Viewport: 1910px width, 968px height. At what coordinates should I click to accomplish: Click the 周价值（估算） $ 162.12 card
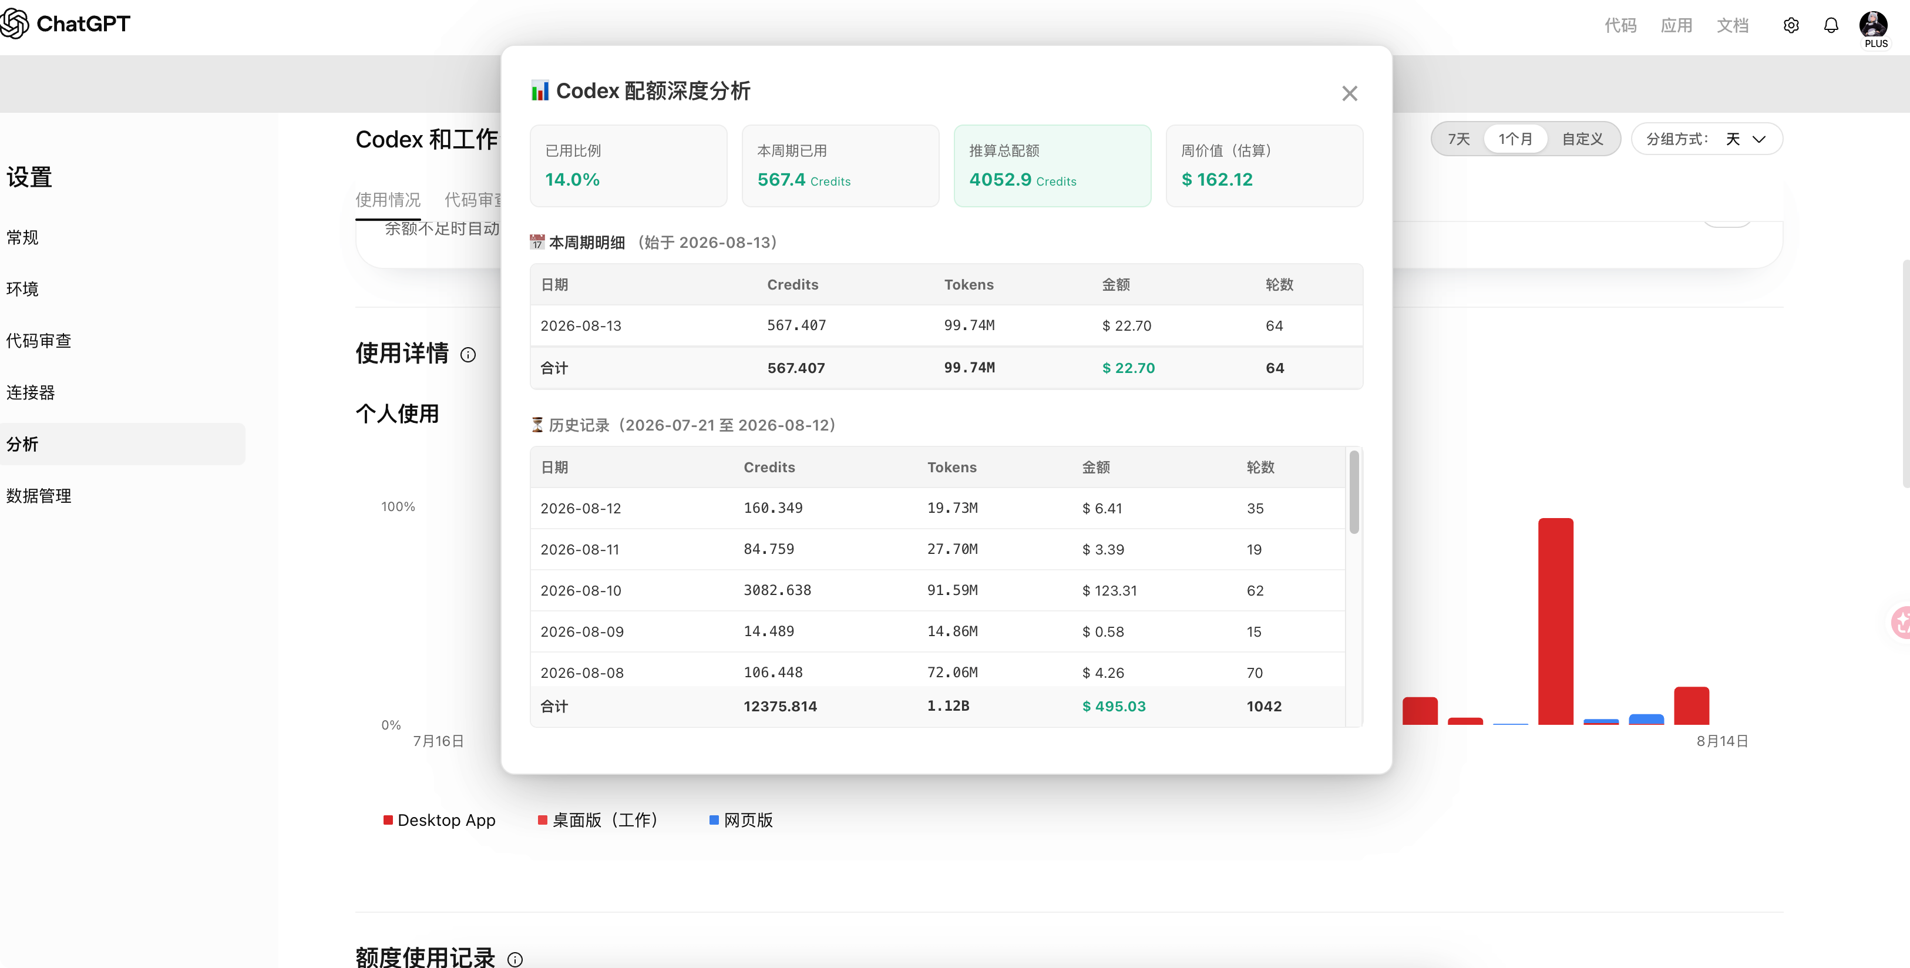pyautogui.click(x=1265, y=166)
